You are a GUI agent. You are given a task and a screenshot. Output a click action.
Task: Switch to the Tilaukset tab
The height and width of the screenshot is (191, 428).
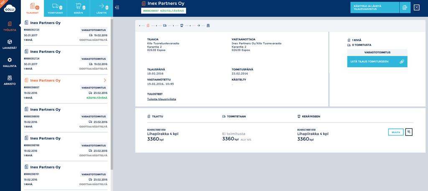click(32, 8)
